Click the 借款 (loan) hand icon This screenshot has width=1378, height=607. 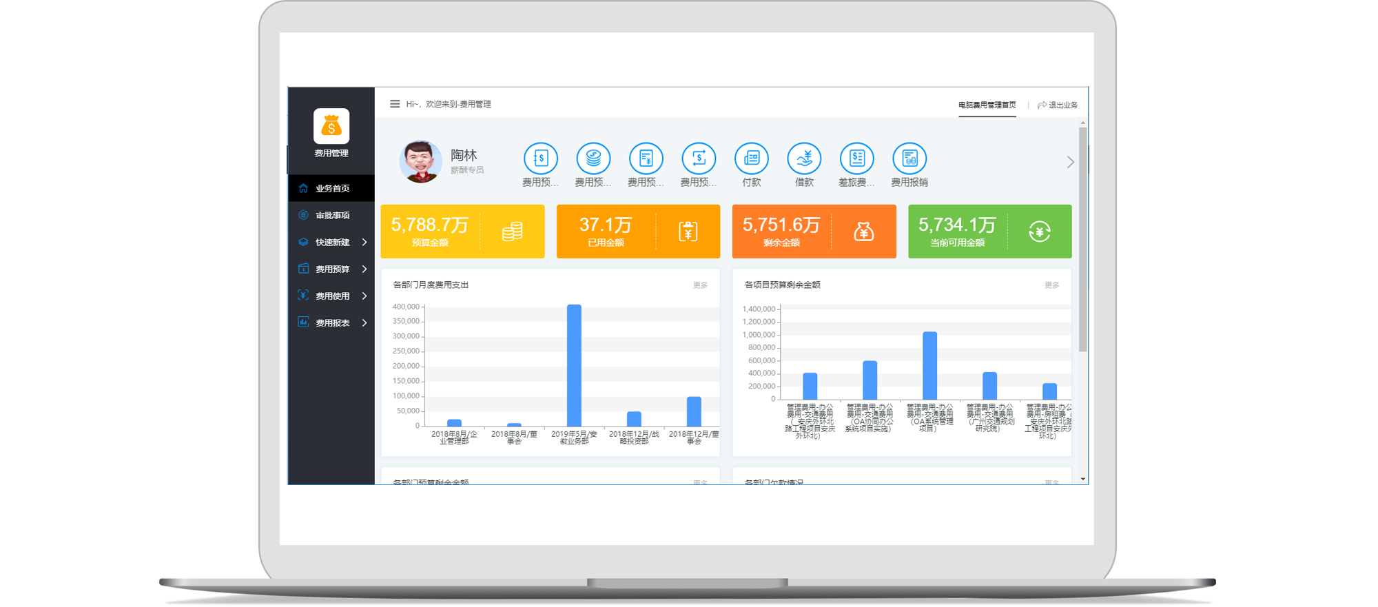[804, 159]
